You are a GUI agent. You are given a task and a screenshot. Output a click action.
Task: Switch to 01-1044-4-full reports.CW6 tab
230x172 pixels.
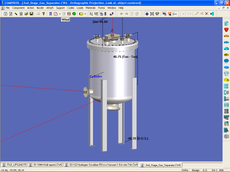46,165
